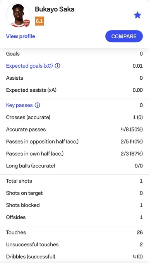Click the Bukayo Saka name heading
The width and height of the screenshot is (149, 263).
pos(55,9)
